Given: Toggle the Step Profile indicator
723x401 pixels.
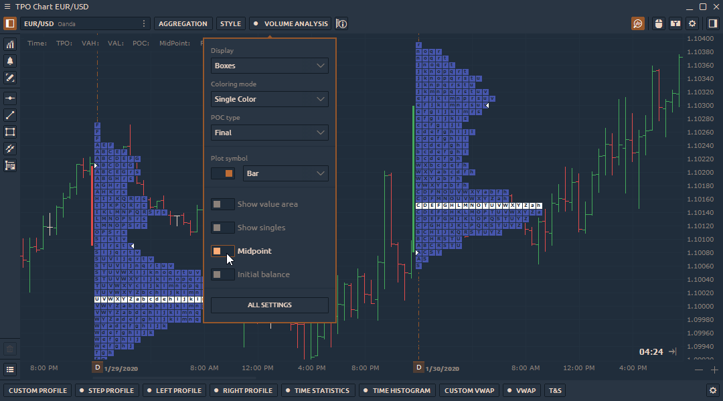Looking at the screenshot, I should coord(106,390).
